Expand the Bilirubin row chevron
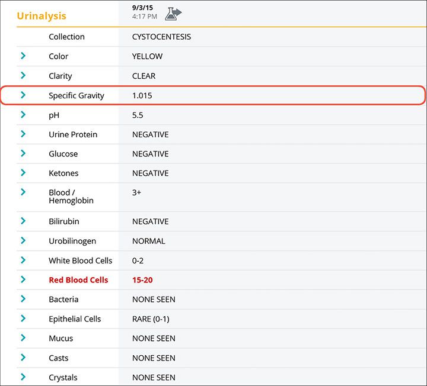427x386 pixels. click(x=23, y=221)
